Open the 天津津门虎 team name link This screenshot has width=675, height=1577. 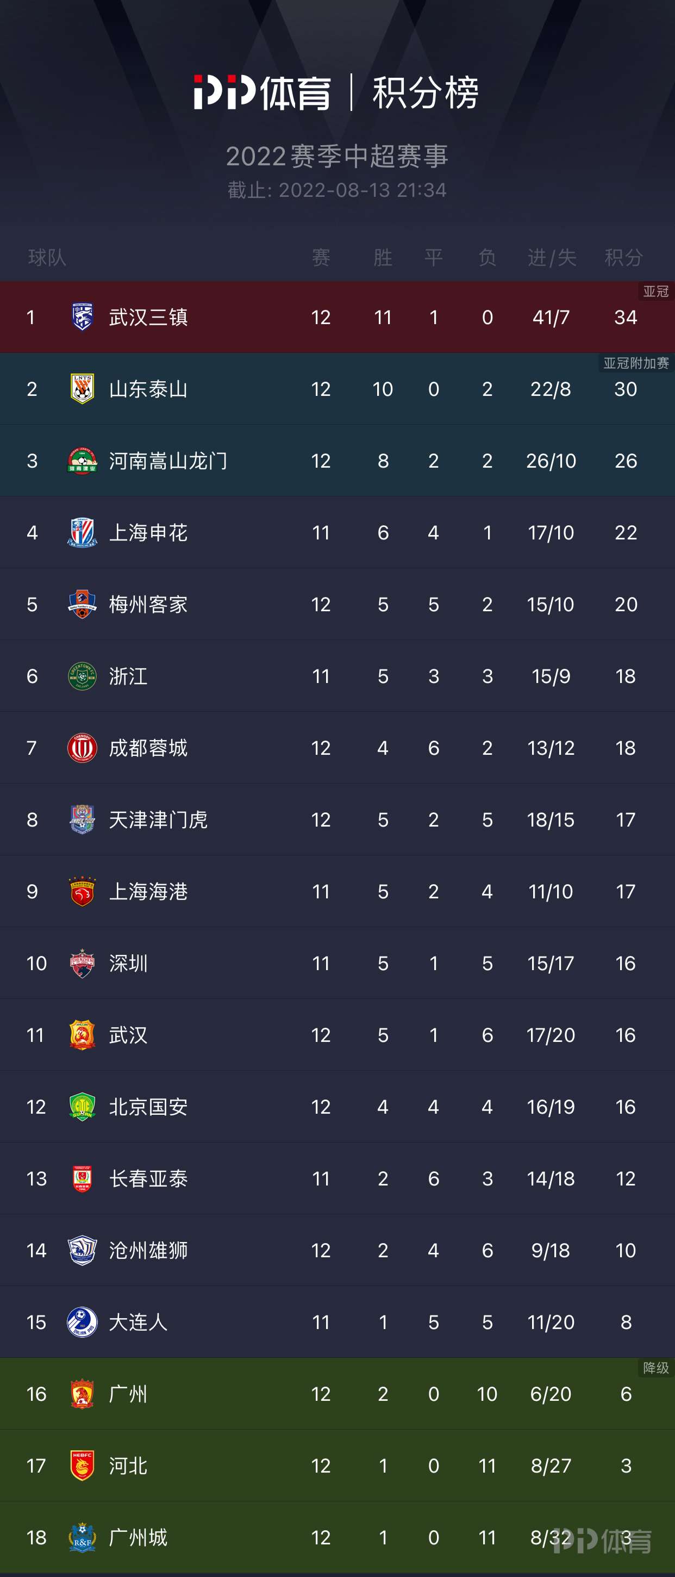click(x=158, y=819)
